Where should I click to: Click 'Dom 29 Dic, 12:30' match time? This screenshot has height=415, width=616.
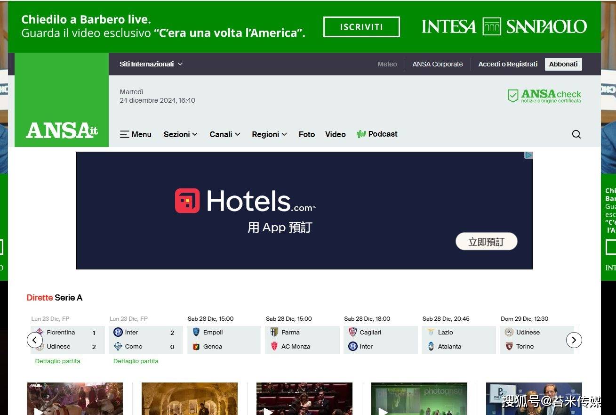point(525,319)
